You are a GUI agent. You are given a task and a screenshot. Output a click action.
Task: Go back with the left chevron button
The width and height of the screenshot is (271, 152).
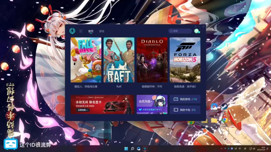(81, 31)
